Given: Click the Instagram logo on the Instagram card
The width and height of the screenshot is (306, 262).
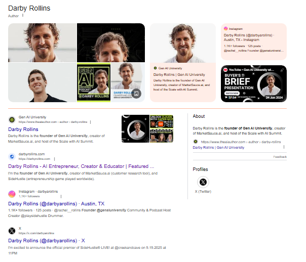Looking at the screenshot, I should 225,29.
